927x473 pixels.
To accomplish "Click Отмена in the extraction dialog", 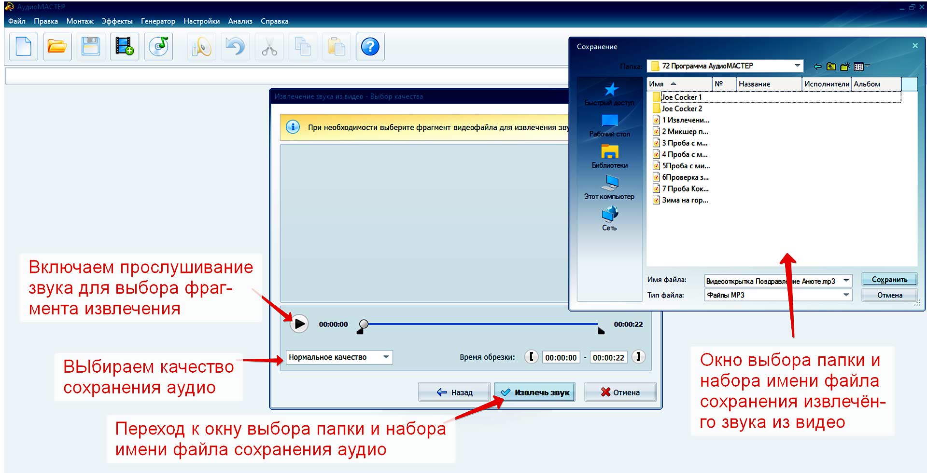I will pos(620,392).
